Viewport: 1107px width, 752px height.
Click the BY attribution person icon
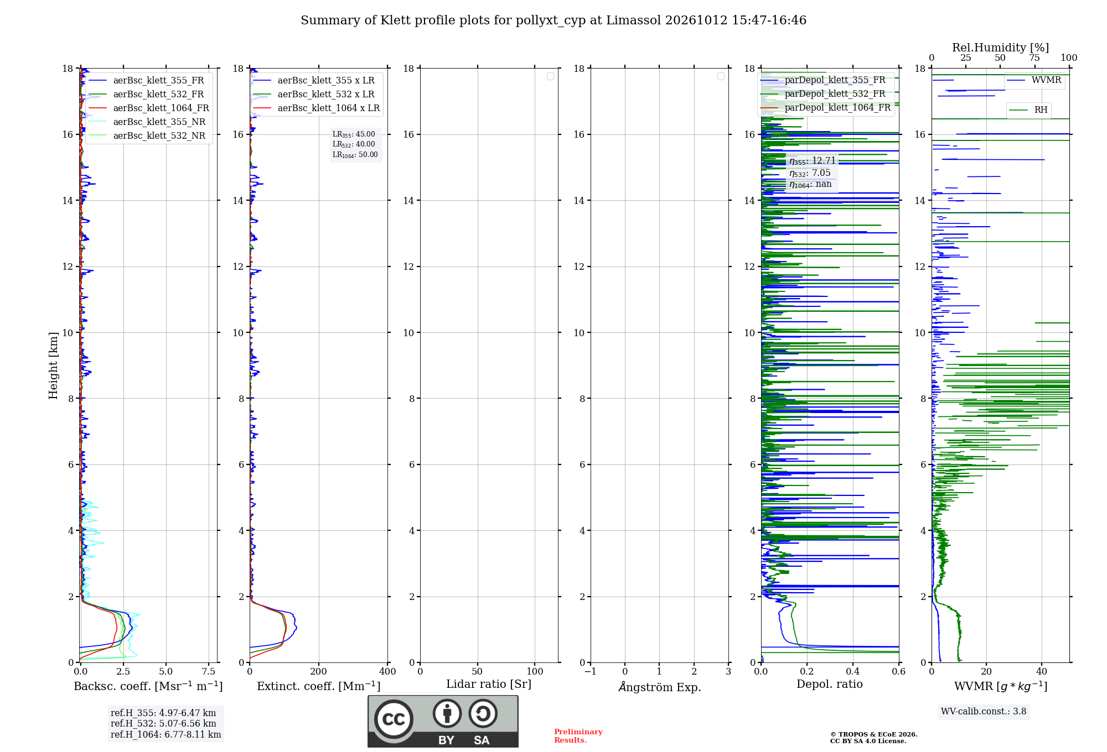[x=447, y=713]
